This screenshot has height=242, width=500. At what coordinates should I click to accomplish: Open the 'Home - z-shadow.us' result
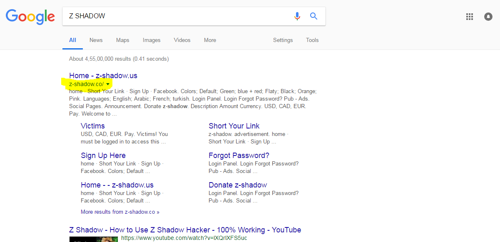tap(103, 76)
